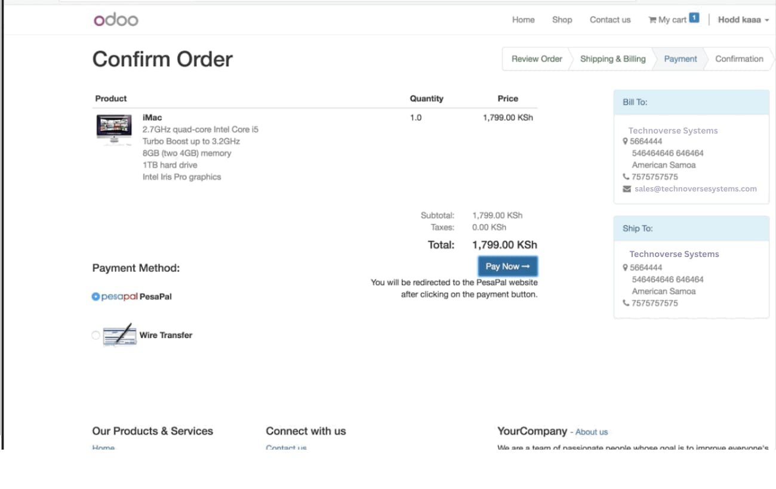Click the Bill To address pin icon
776x489 pixels.
point(625,141)
